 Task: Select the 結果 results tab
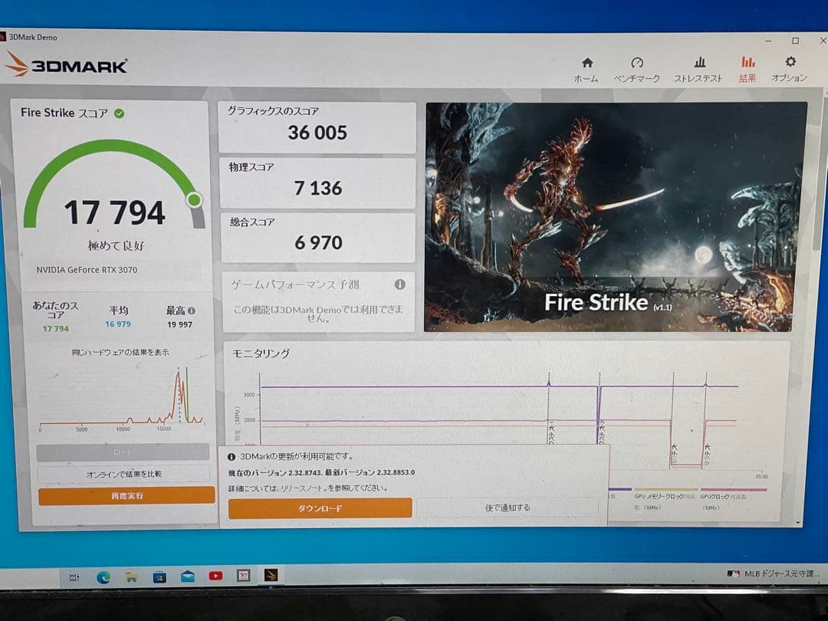[747, 71]
